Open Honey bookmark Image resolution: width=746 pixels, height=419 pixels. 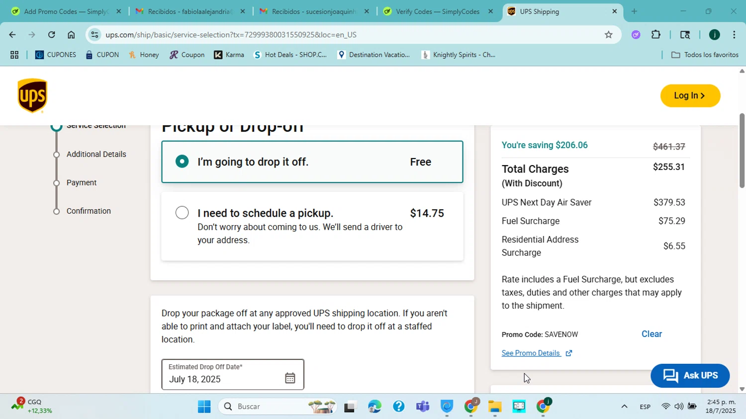point(144,55)
